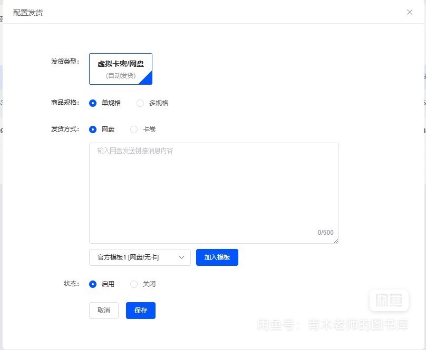Image resolution: width=426 pixels, height=350 pixels.
Task: Select 网盘 as the delivery method
Action: click(x=93, y=129)
